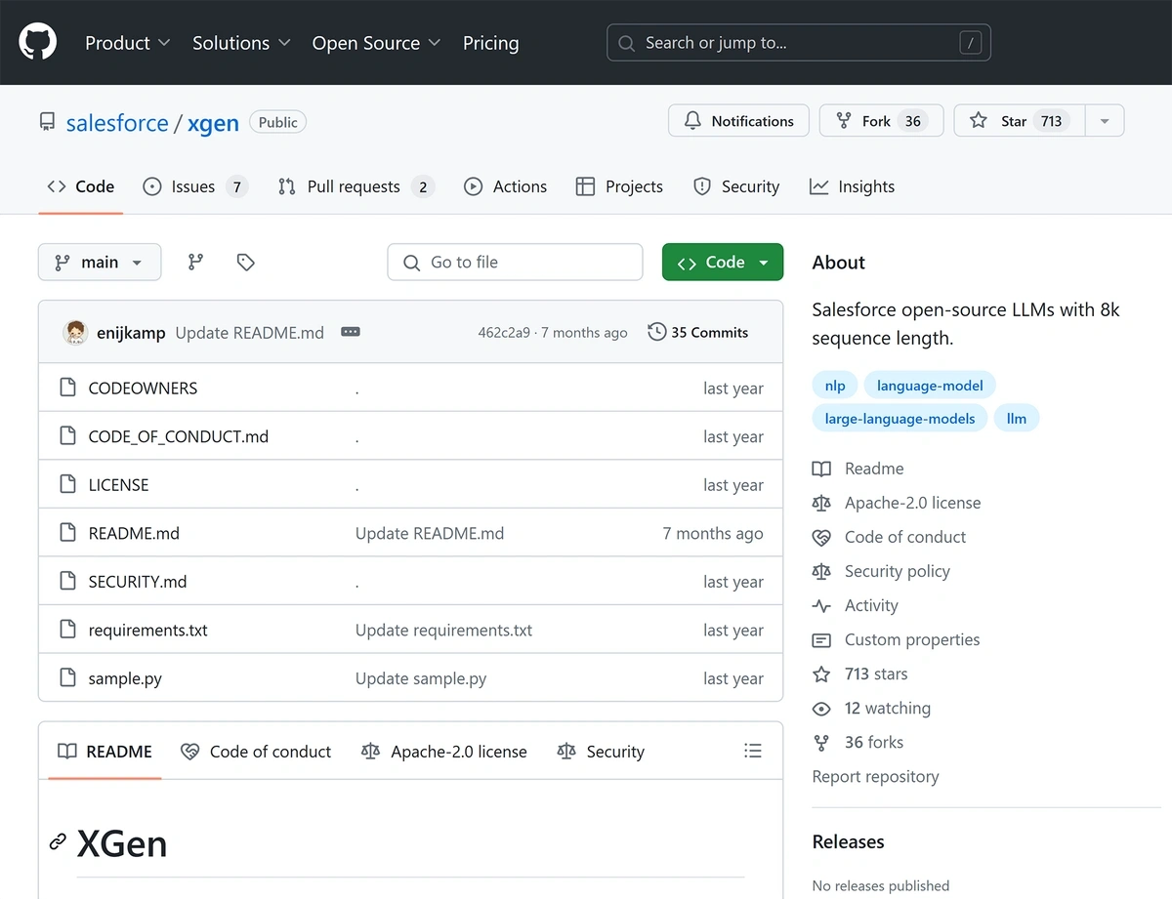Open the GitHub homepage logo
The image size is (1172, 899).
pyautogui.click(x=38, y=42)
